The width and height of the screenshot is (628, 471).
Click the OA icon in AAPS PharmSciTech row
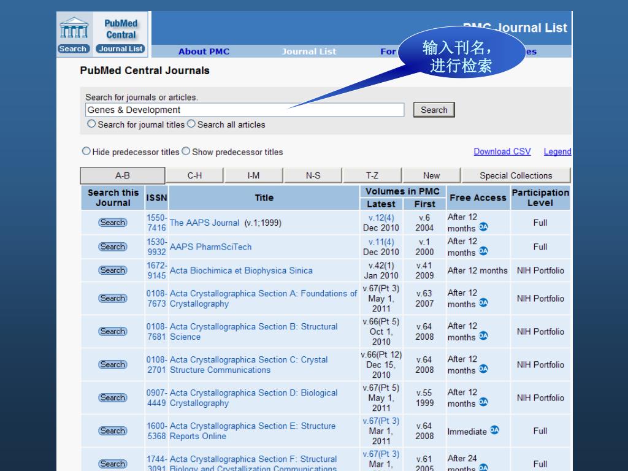(483, 251)
